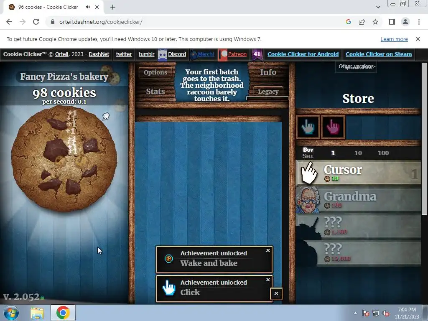Screen dimensions: 428x321
Task: Click the Grandma portrait icon
Action: pyautogui.click(x=308, y=200)
